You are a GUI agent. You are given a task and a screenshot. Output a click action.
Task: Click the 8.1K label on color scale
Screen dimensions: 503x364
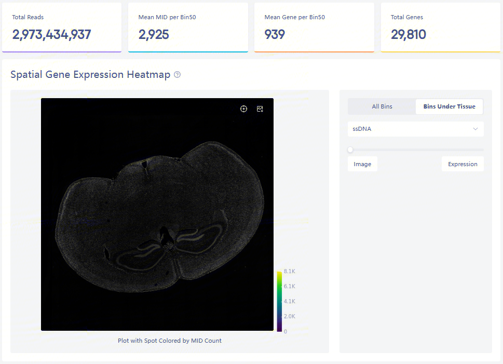click(289, 272)
